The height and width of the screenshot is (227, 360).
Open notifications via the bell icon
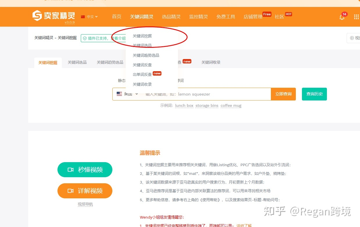(x=341, y=17)
